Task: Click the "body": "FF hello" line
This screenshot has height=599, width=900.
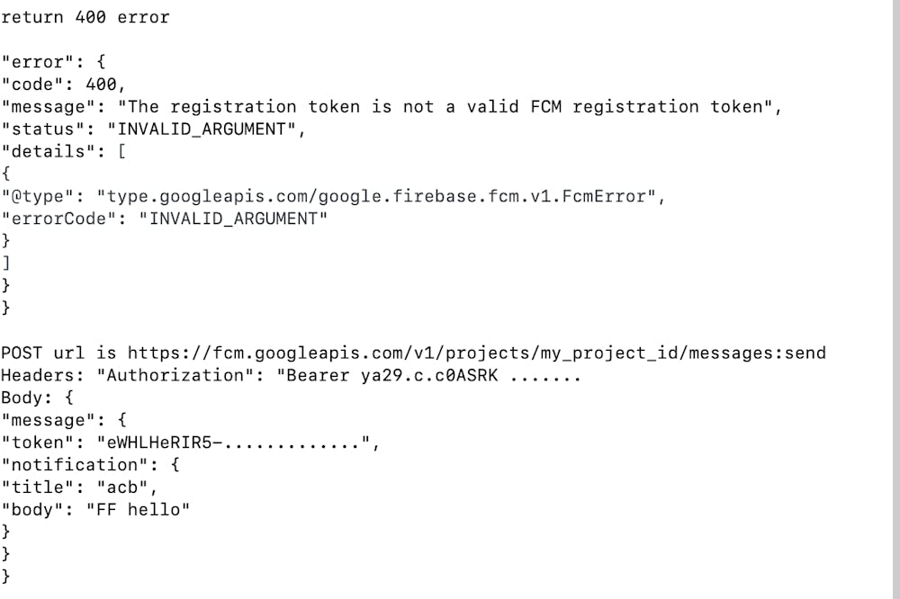Action: [x=96, y=509]
